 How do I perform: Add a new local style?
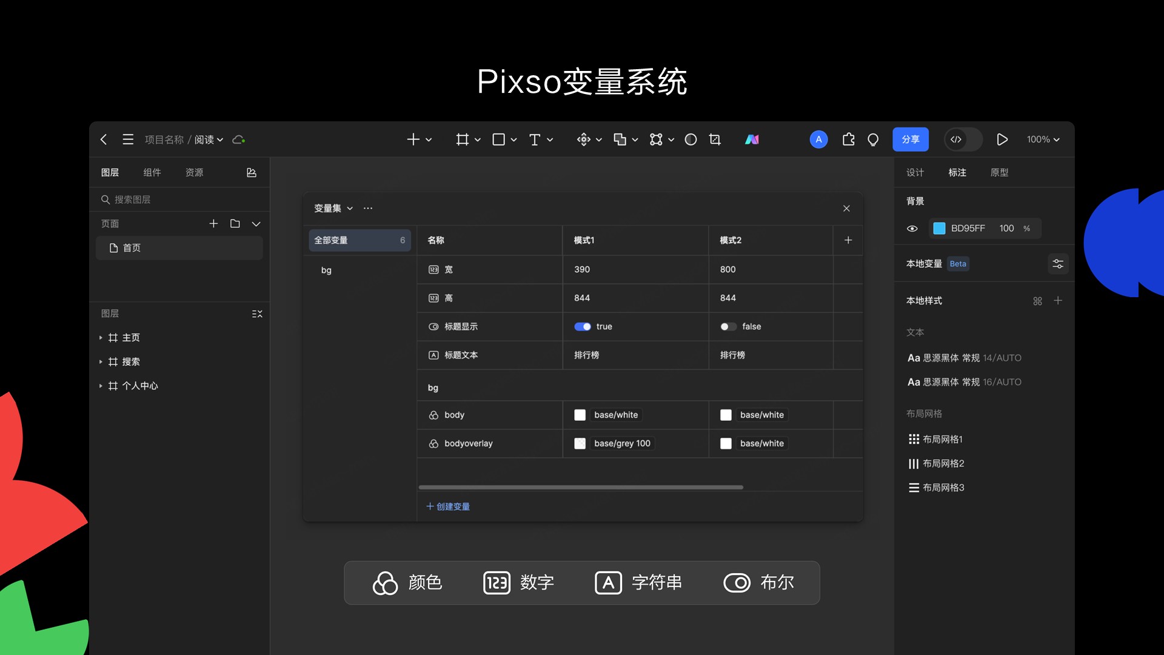tap(1058, 301)
